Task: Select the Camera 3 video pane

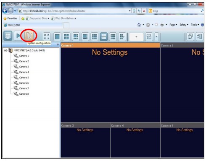Action: tap(85, 140)
